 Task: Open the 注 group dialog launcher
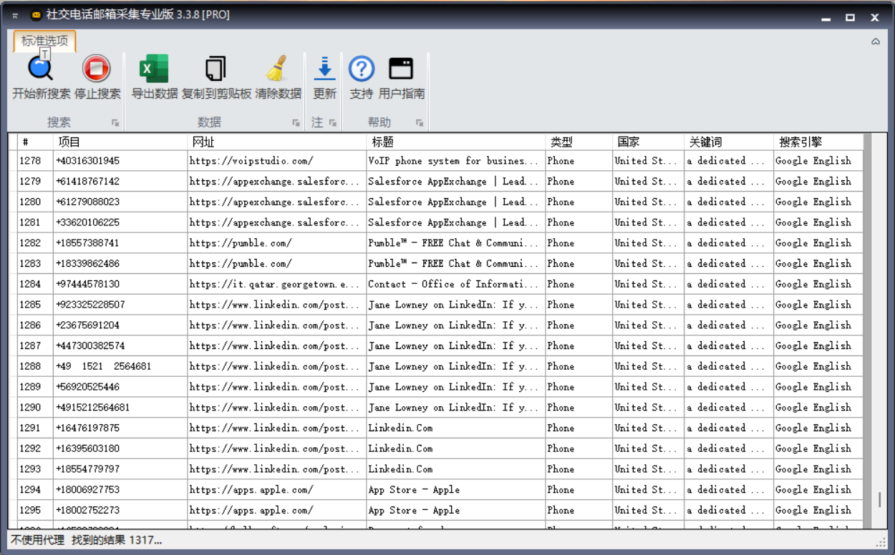[x=332, y=123]
